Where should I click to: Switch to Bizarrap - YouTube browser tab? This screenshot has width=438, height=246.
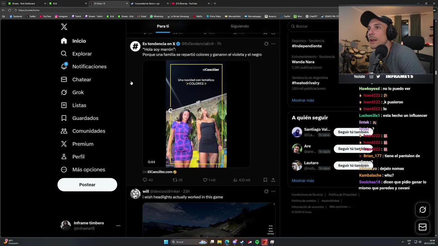click(190, 3)
